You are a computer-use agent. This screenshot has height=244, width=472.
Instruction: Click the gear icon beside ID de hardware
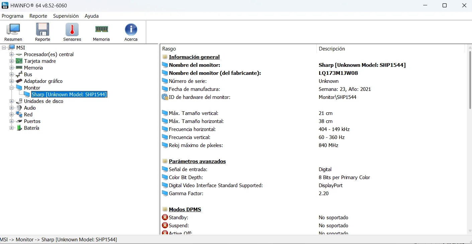pyautogui.click(x=165, y=97)
